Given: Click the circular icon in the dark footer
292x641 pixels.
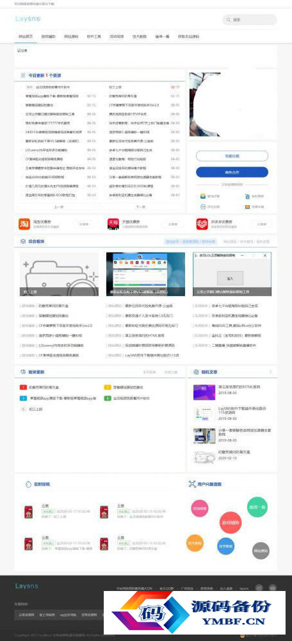Looking at the screenshot, I should [x=258, y=588].
